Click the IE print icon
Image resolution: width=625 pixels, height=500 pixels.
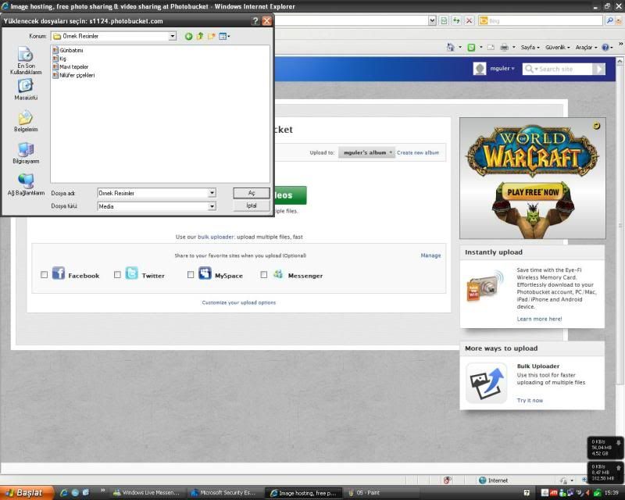click(504, 48)
